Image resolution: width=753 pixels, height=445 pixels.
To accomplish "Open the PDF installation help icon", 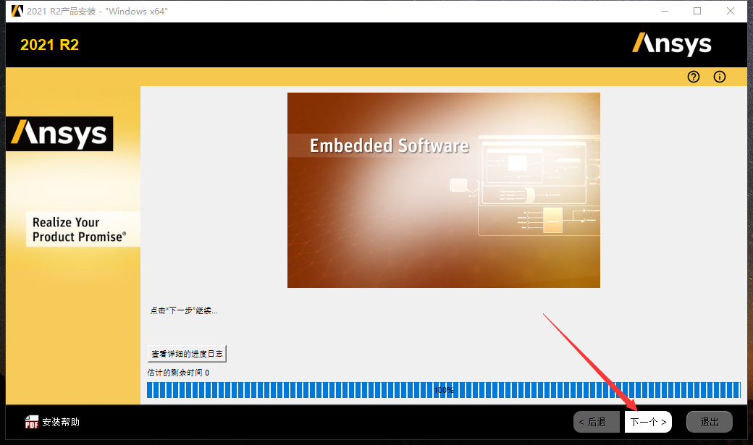I will pyautogui.click(x=32, y=421).
